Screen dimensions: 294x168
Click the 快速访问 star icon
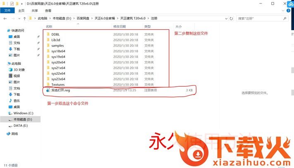[8, 31]
